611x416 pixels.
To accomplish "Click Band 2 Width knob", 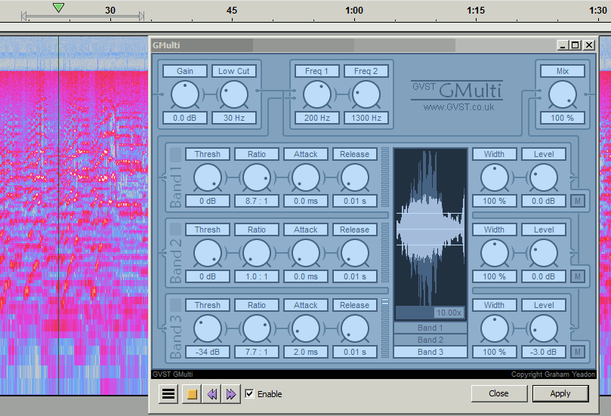I will pos(495,253).
